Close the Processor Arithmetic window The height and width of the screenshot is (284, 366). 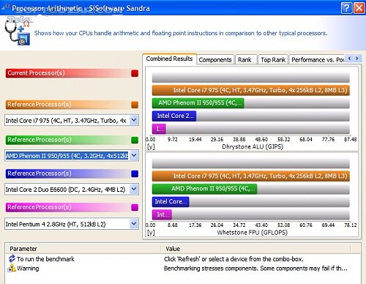(359, 8)
